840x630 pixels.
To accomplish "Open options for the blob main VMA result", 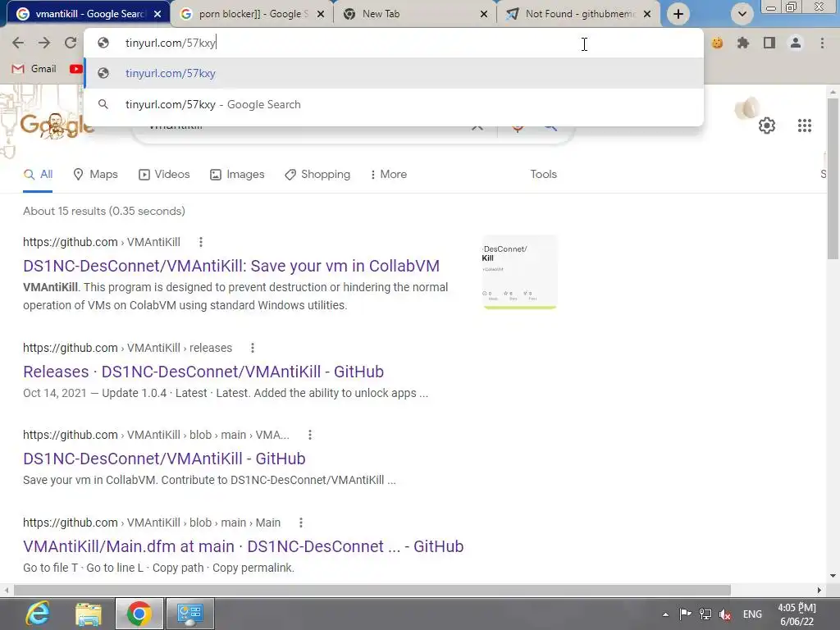I will [309, 435].
